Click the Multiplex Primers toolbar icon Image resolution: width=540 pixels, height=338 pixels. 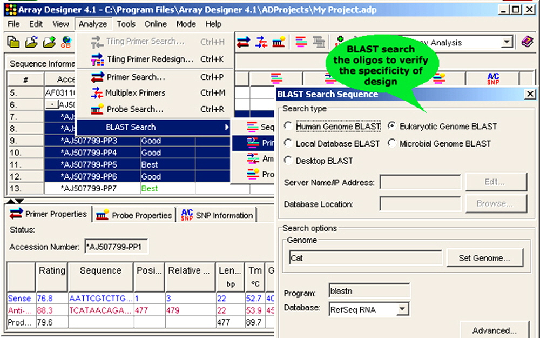pyautogui.click(x=261, y=42)
